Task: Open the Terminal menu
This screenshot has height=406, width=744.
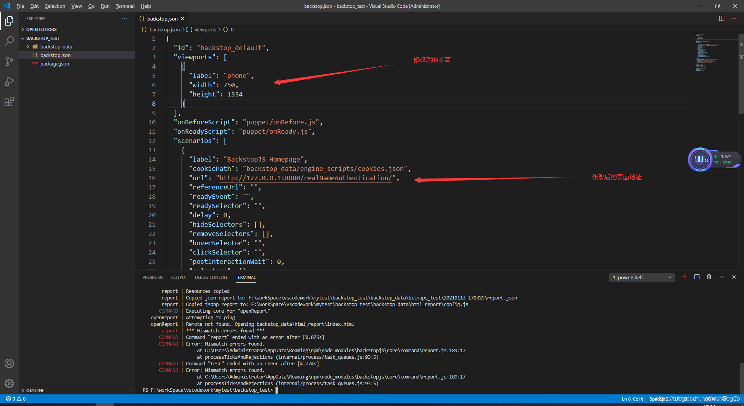Action: pyautogui.click(x=125, y=6)
